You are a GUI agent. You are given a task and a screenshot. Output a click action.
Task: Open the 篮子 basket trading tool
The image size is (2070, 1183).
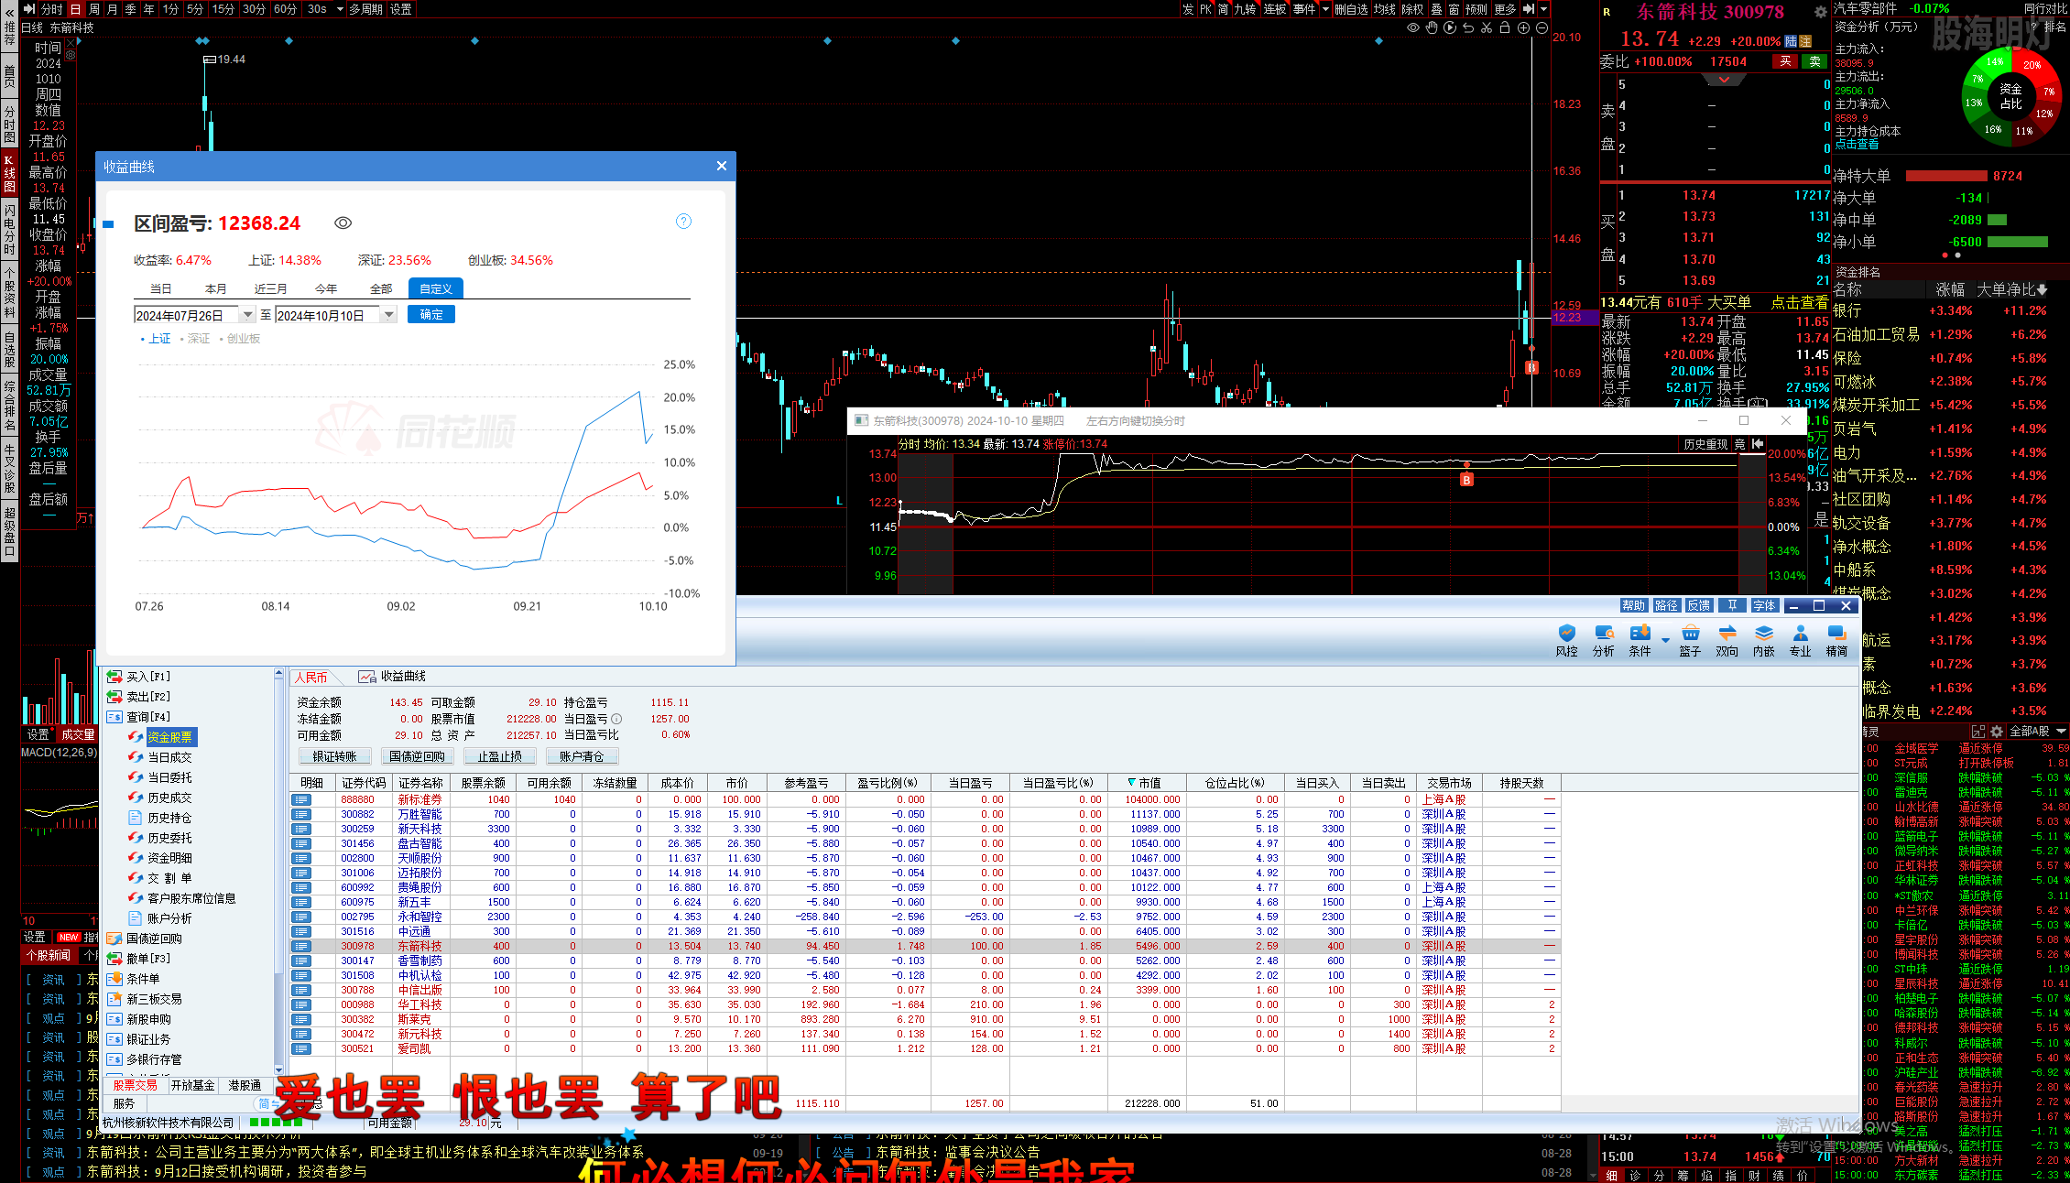1690,640
